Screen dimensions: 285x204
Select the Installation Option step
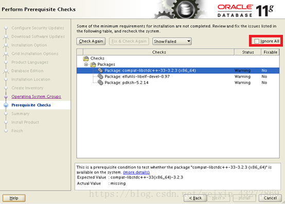(29, 45)
